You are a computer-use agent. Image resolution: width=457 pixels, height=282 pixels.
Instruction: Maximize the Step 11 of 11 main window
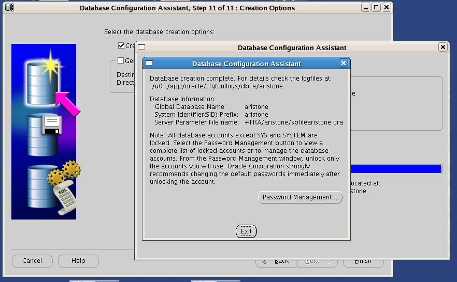point(376,8)
